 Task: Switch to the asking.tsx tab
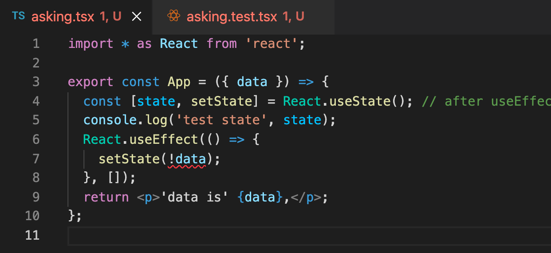point(76,17)
